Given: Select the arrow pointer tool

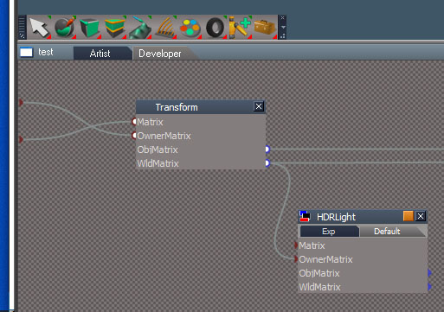Looking at the screenshot, I should (40, 28).
